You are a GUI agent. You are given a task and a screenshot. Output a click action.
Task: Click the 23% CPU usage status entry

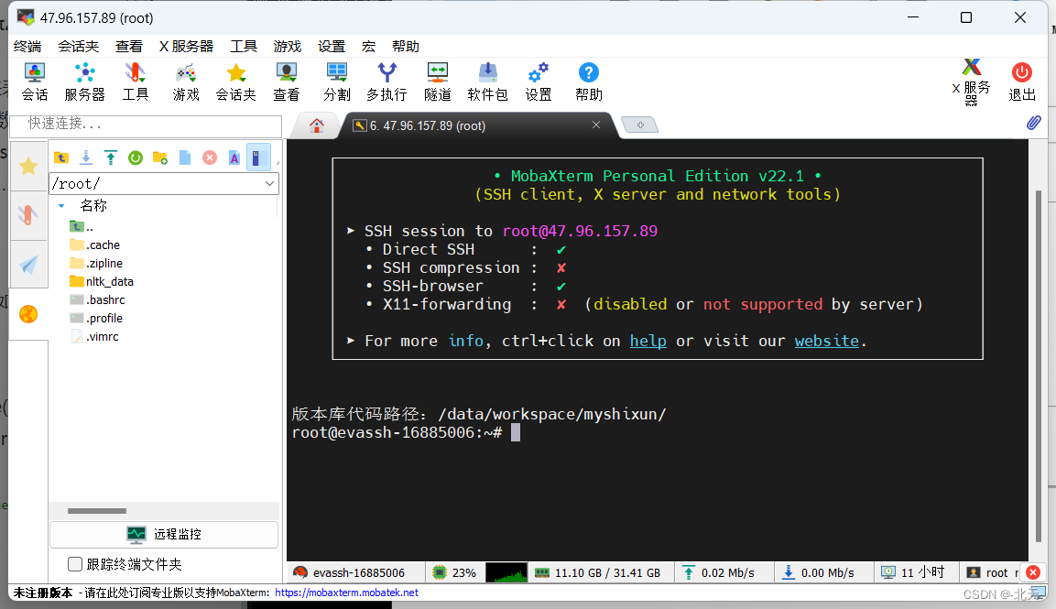click(454, 572)
